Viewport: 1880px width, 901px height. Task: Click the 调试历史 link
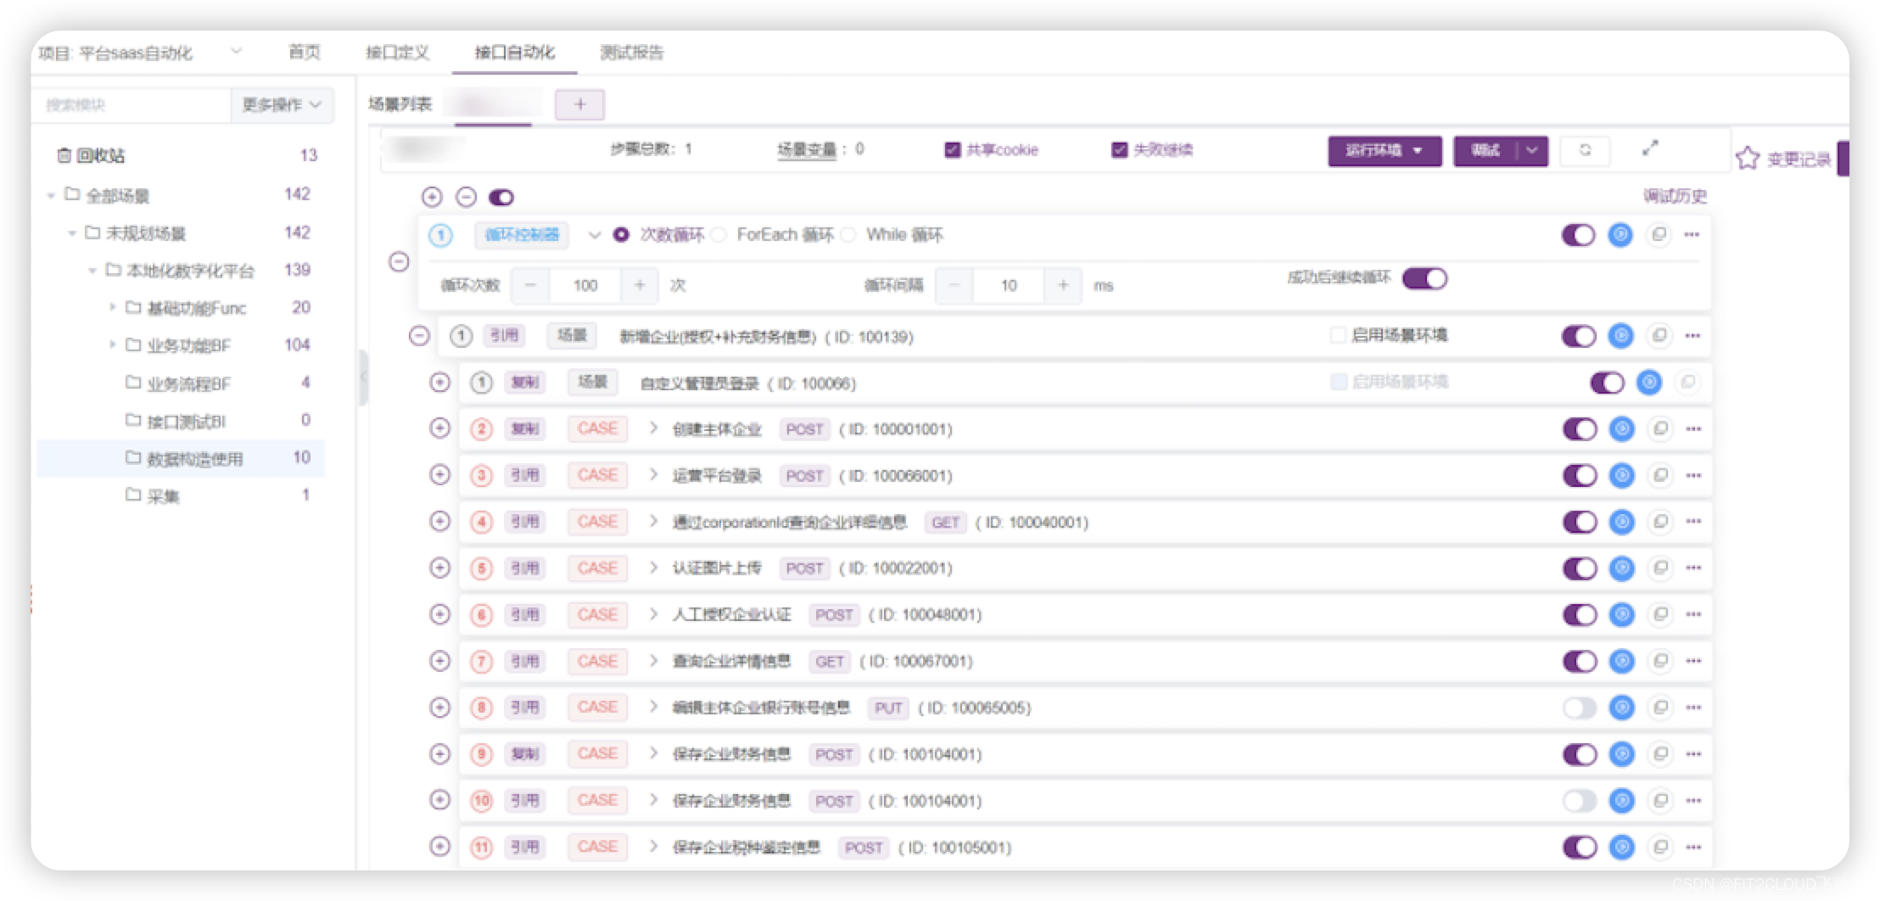1675,196
